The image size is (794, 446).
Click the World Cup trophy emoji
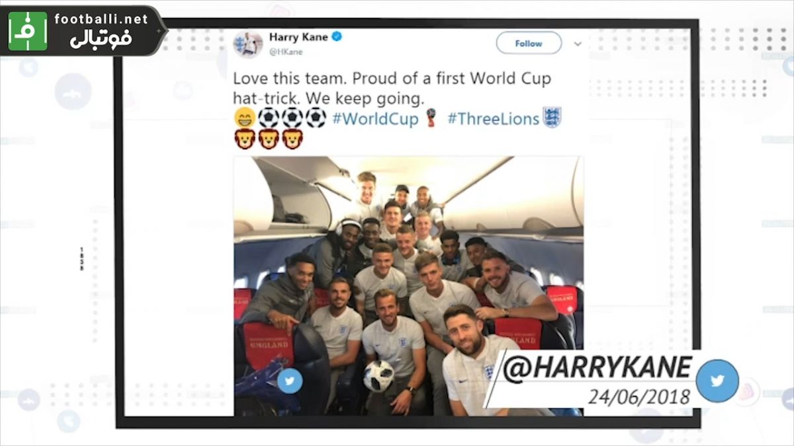pos(431,118)
